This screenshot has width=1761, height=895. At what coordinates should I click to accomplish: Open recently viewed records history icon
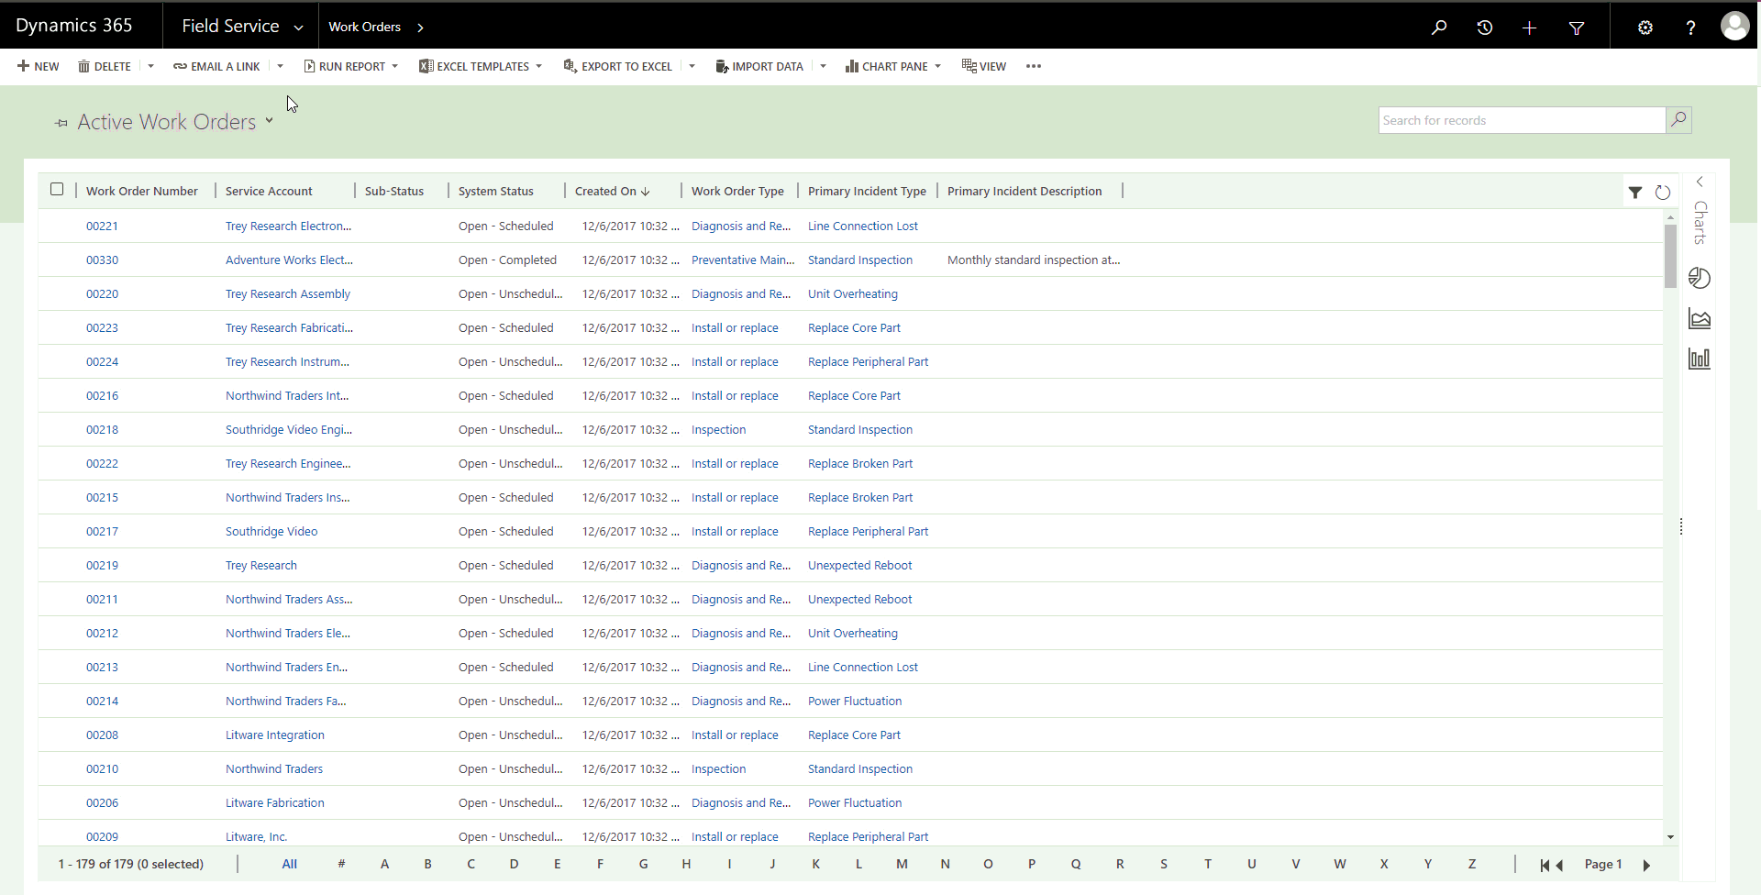1485,27
